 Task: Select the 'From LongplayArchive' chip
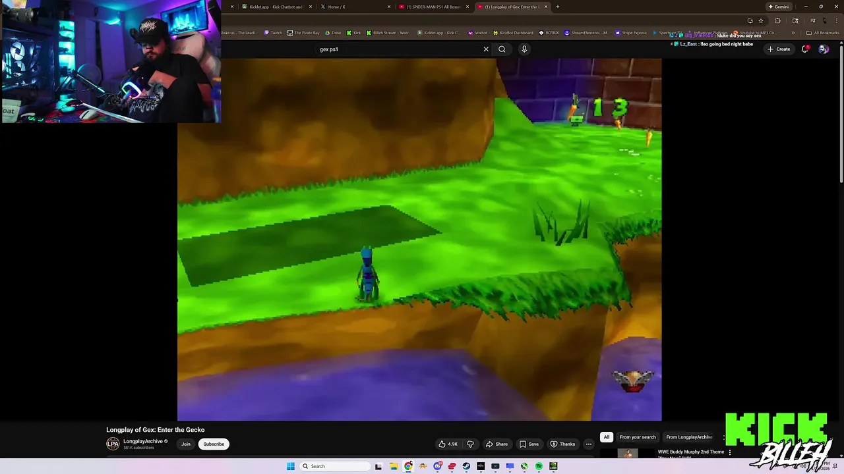tap(689, 437)
